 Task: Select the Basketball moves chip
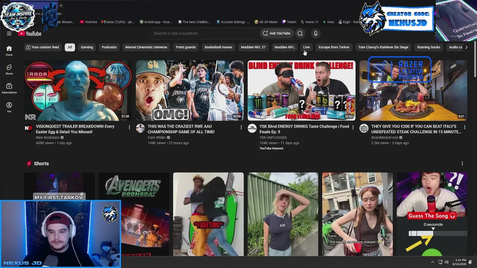coord(218,47)
